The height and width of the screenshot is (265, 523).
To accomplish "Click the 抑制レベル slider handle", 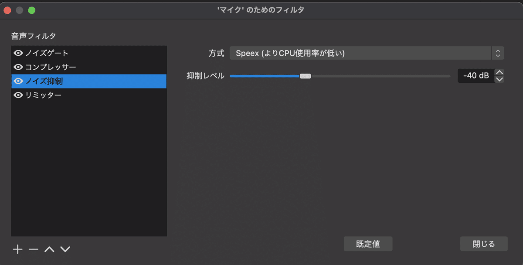I will click(x=306, y=75).
